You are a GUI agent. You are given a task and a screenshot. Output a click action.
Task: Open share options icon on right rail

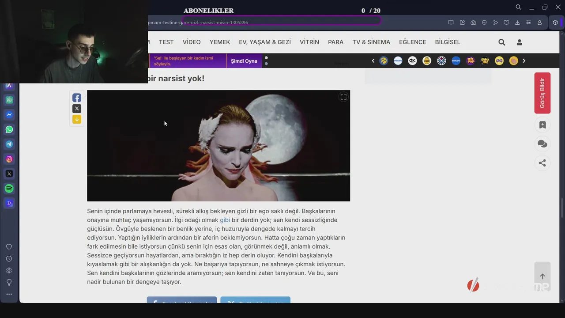(x=542, y=163)
